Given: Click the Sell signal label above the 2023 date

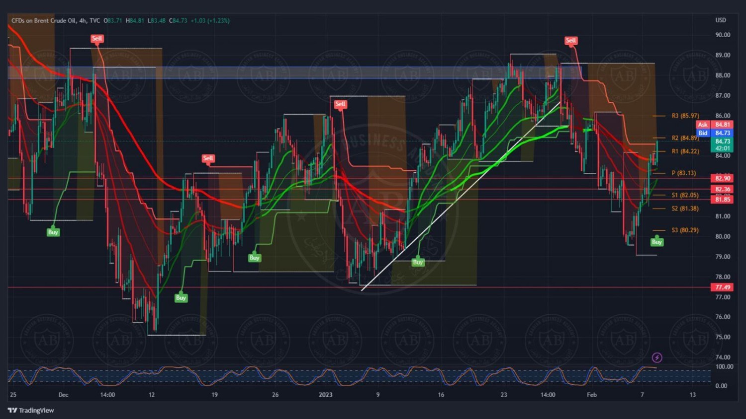Looking at the screenshot, I should (340, 104).
